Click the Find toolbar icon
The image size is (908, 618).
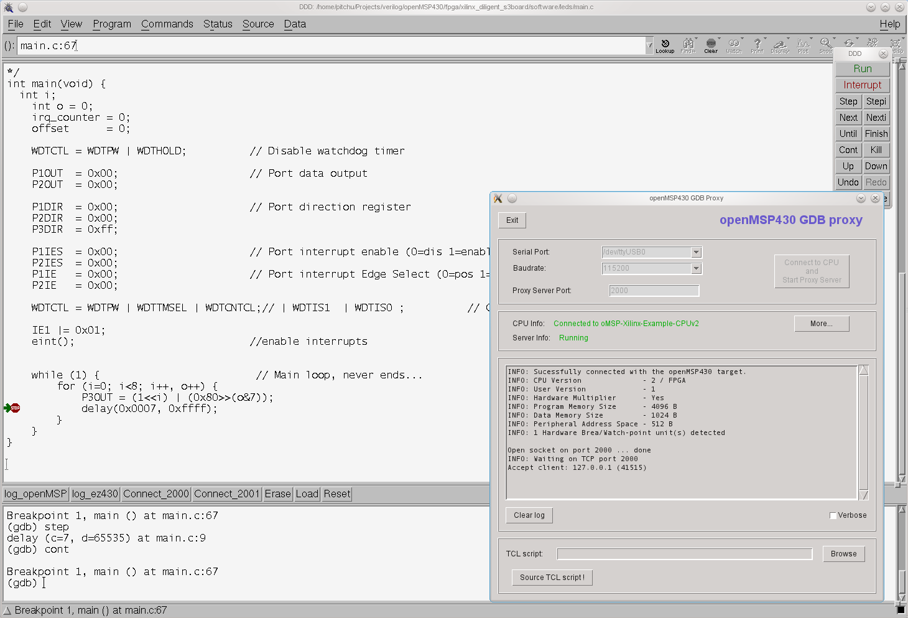688,45
